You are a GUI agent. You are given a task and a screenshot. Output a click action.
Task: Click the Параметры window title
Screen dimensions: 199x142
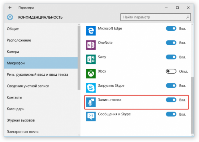click(x=26, y=8)
